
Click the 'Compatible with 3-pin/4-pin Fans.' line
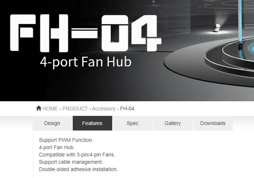pyautogui.click(x=77, y=155)
